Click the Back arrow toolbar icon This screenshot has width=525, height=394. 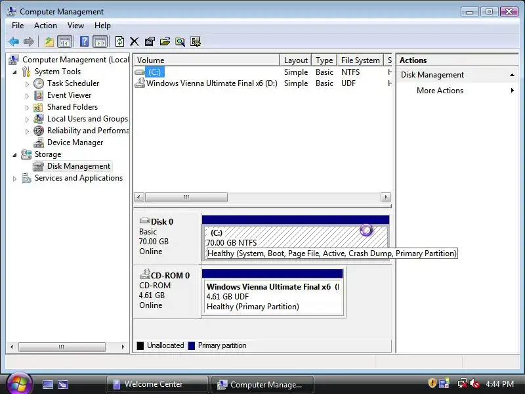[14, 42]
